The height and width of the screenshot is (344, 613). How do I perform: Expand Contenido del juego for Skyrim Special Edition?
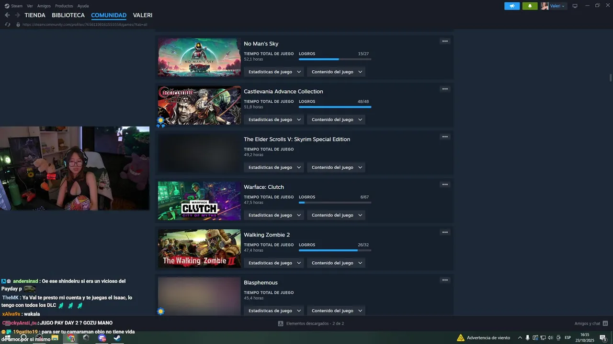pyautogui.click(x=336, y=167)
